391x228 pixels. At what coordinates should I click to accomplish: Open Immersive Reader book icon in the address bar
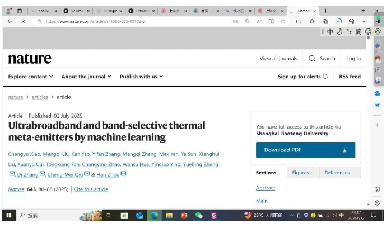point(271,21)
